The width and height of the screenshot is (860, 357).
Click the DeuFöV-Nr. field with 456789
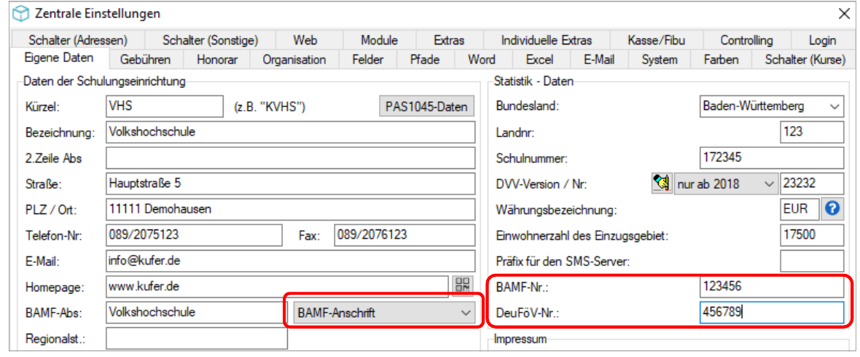pos(772,313)
